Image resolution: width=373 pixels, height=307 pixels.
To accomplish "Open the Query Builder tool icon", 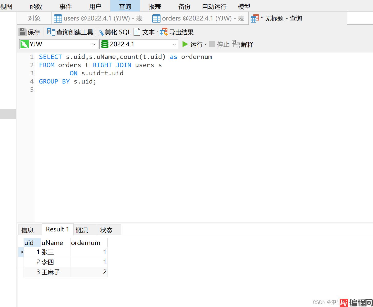I will click(51, 32).
